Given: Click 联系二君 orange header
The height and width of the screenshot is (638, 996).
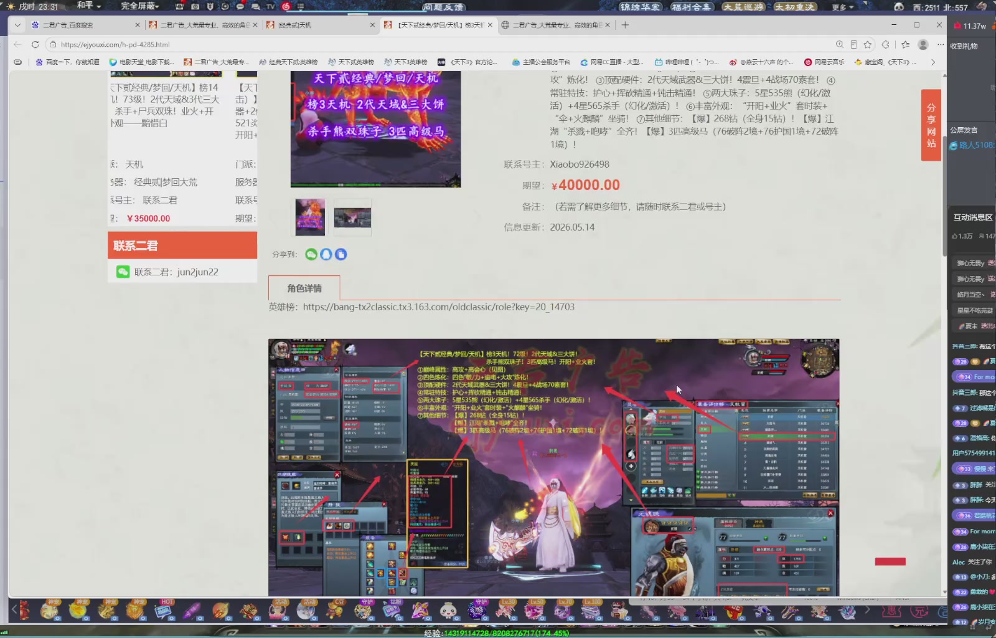Looking at the screenshot, I should pyautogui.click(x=182, y=245).
